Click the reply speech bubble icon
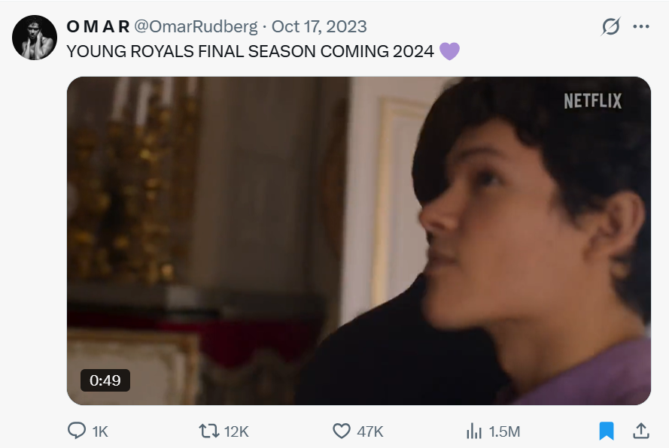 77,431
